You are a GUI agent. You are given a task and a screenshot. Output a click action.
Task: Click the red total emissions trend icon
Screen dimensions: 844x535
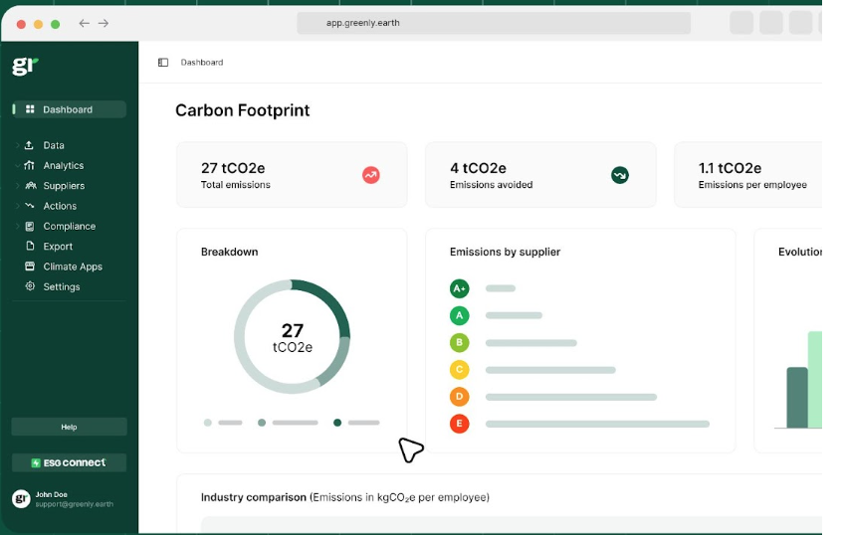point(370,175)
